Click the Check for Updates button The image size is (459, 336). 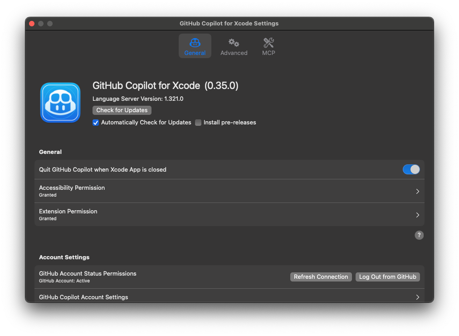pos(122,110)
